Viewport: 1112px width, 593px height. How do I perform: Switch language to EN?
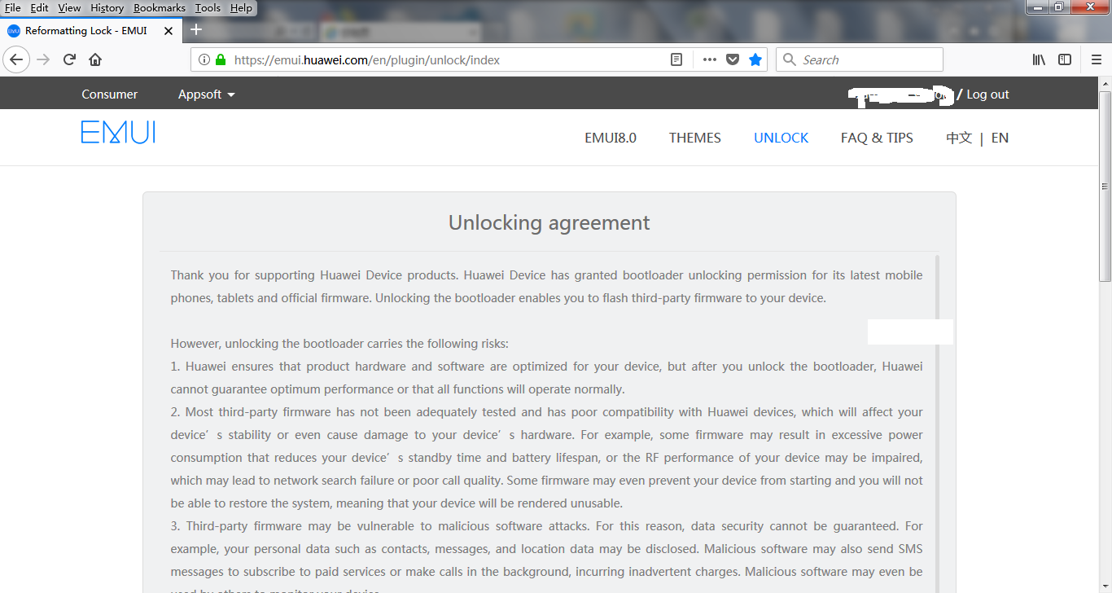[1000, 138]
